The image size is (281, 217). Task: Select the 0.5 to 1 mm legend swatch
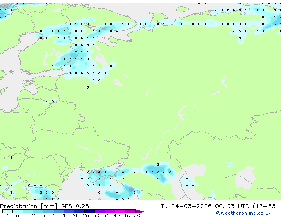click(18, 211)
